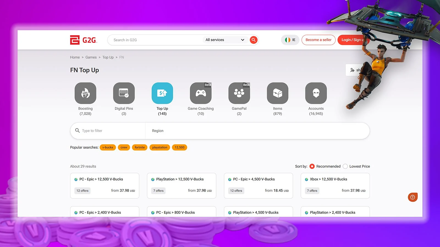Image resolution: width=440 pixels, height=247 pixels.
Task: Open the Game Coaching category icon
Action: (201, 93)
